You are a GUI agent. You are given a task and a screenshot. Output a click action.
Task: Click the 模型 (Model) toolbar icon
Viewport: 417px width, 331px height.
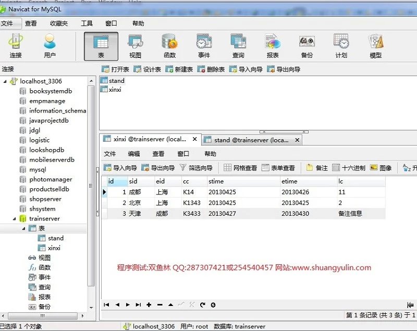(x=375, y=46)
